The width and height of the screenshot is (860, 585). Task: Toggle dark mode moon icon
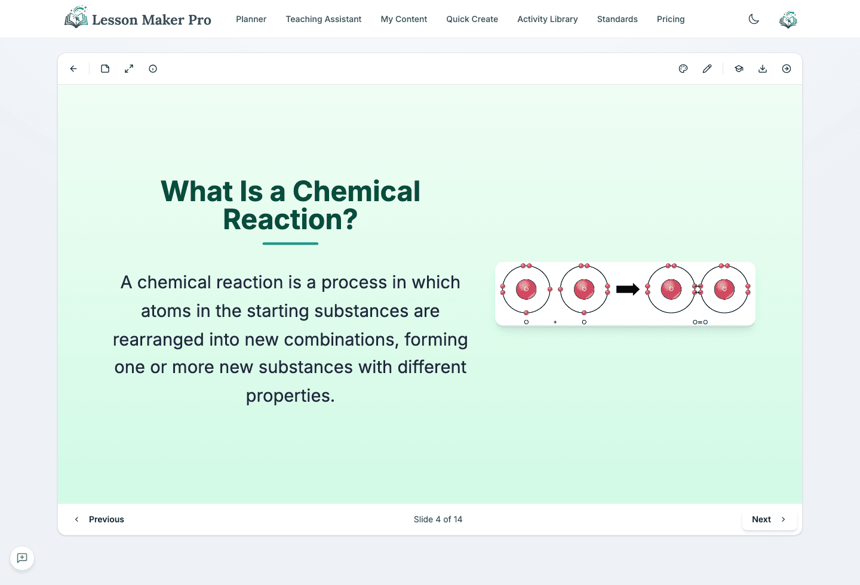[754, 19]
